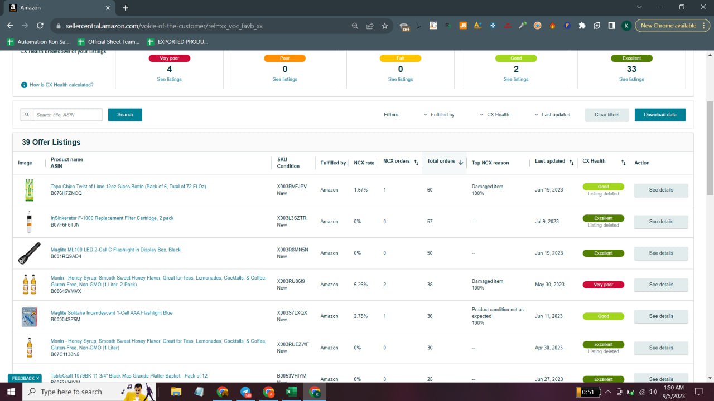Sort by CX Health column arrows
Image resolution: width=714 pixels, height=401 pixels.
[623, 162]
